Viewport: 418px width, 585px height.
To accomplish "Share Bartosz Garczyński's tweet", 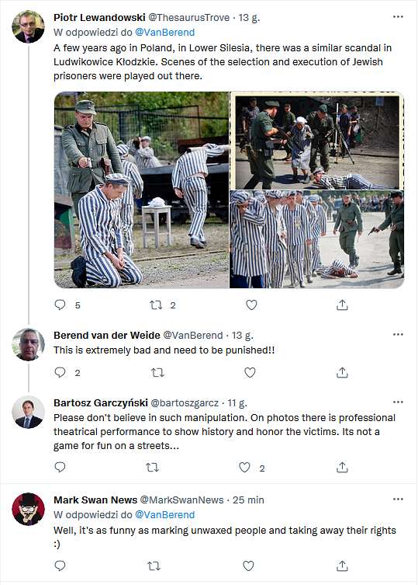I will (342, 467).
